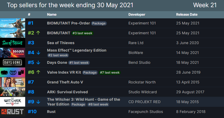This screenshot has height=118, width=224.
Task: Click the green up arrow beside #6
Action: pos(38,72)
